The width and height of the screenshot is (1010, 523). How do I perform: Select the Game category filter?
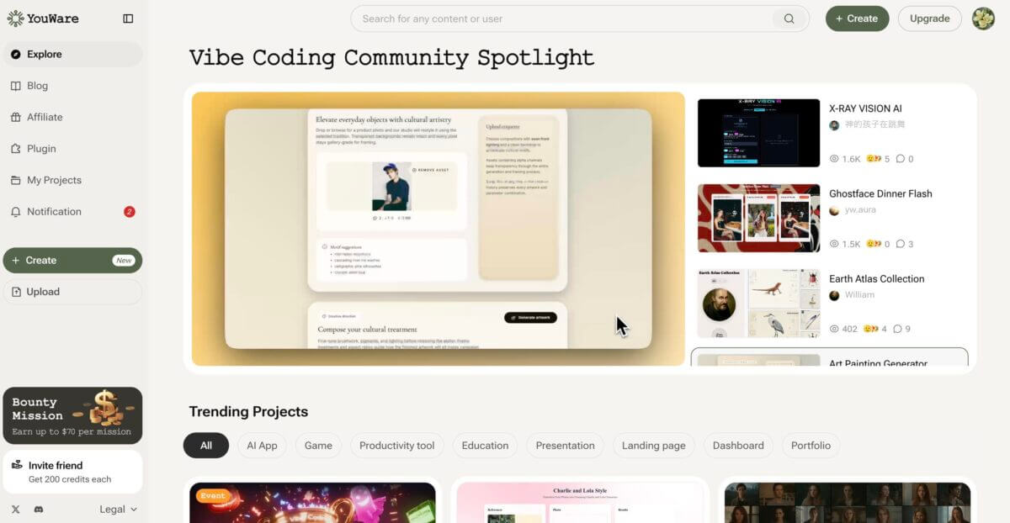coord(318,446)
